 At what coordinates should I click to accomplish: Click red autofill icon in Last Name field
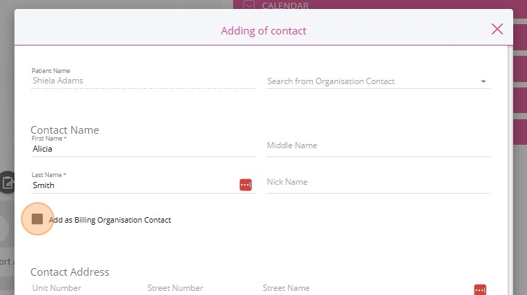246,185
